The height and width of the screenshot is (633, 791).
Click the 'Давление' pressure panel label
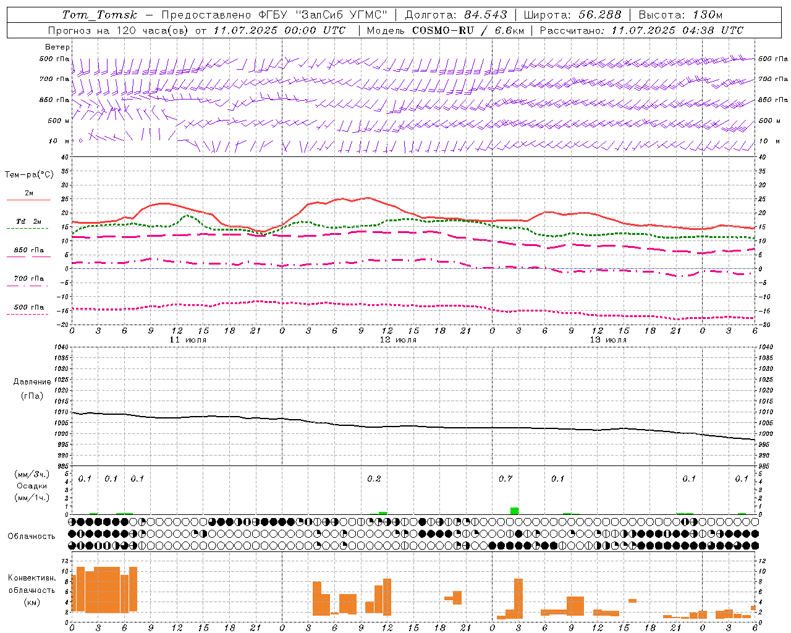[32, 382]
